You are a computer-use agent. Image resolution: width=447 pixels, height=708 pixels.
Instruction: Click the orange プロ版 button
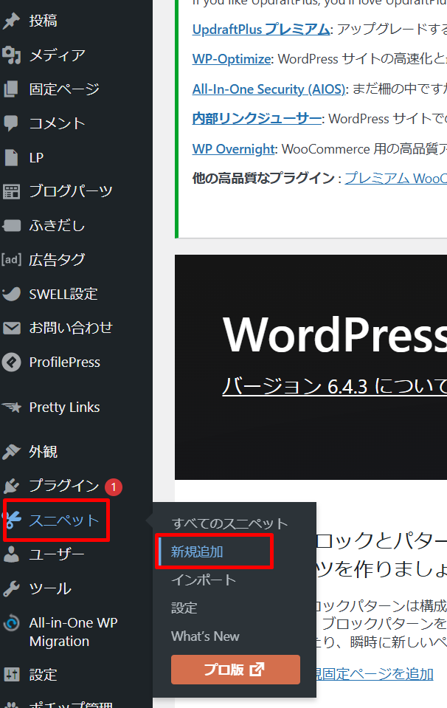[235, 669]
